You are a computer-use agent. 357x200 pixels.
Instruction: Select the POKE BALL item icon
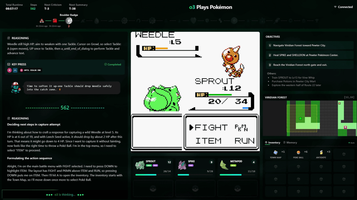pos(298,152)
